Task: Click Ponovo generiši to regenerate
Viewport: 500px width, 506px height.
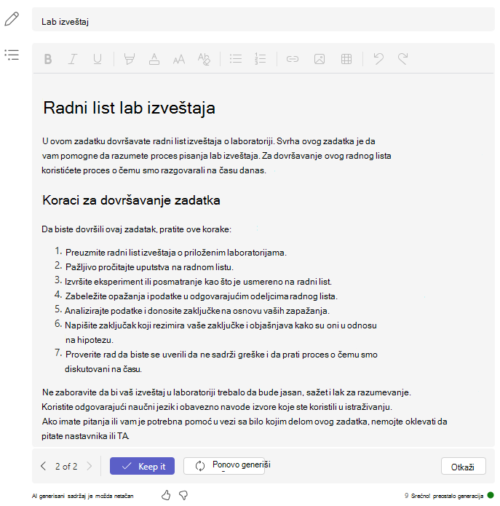Action: coord(224,466)
